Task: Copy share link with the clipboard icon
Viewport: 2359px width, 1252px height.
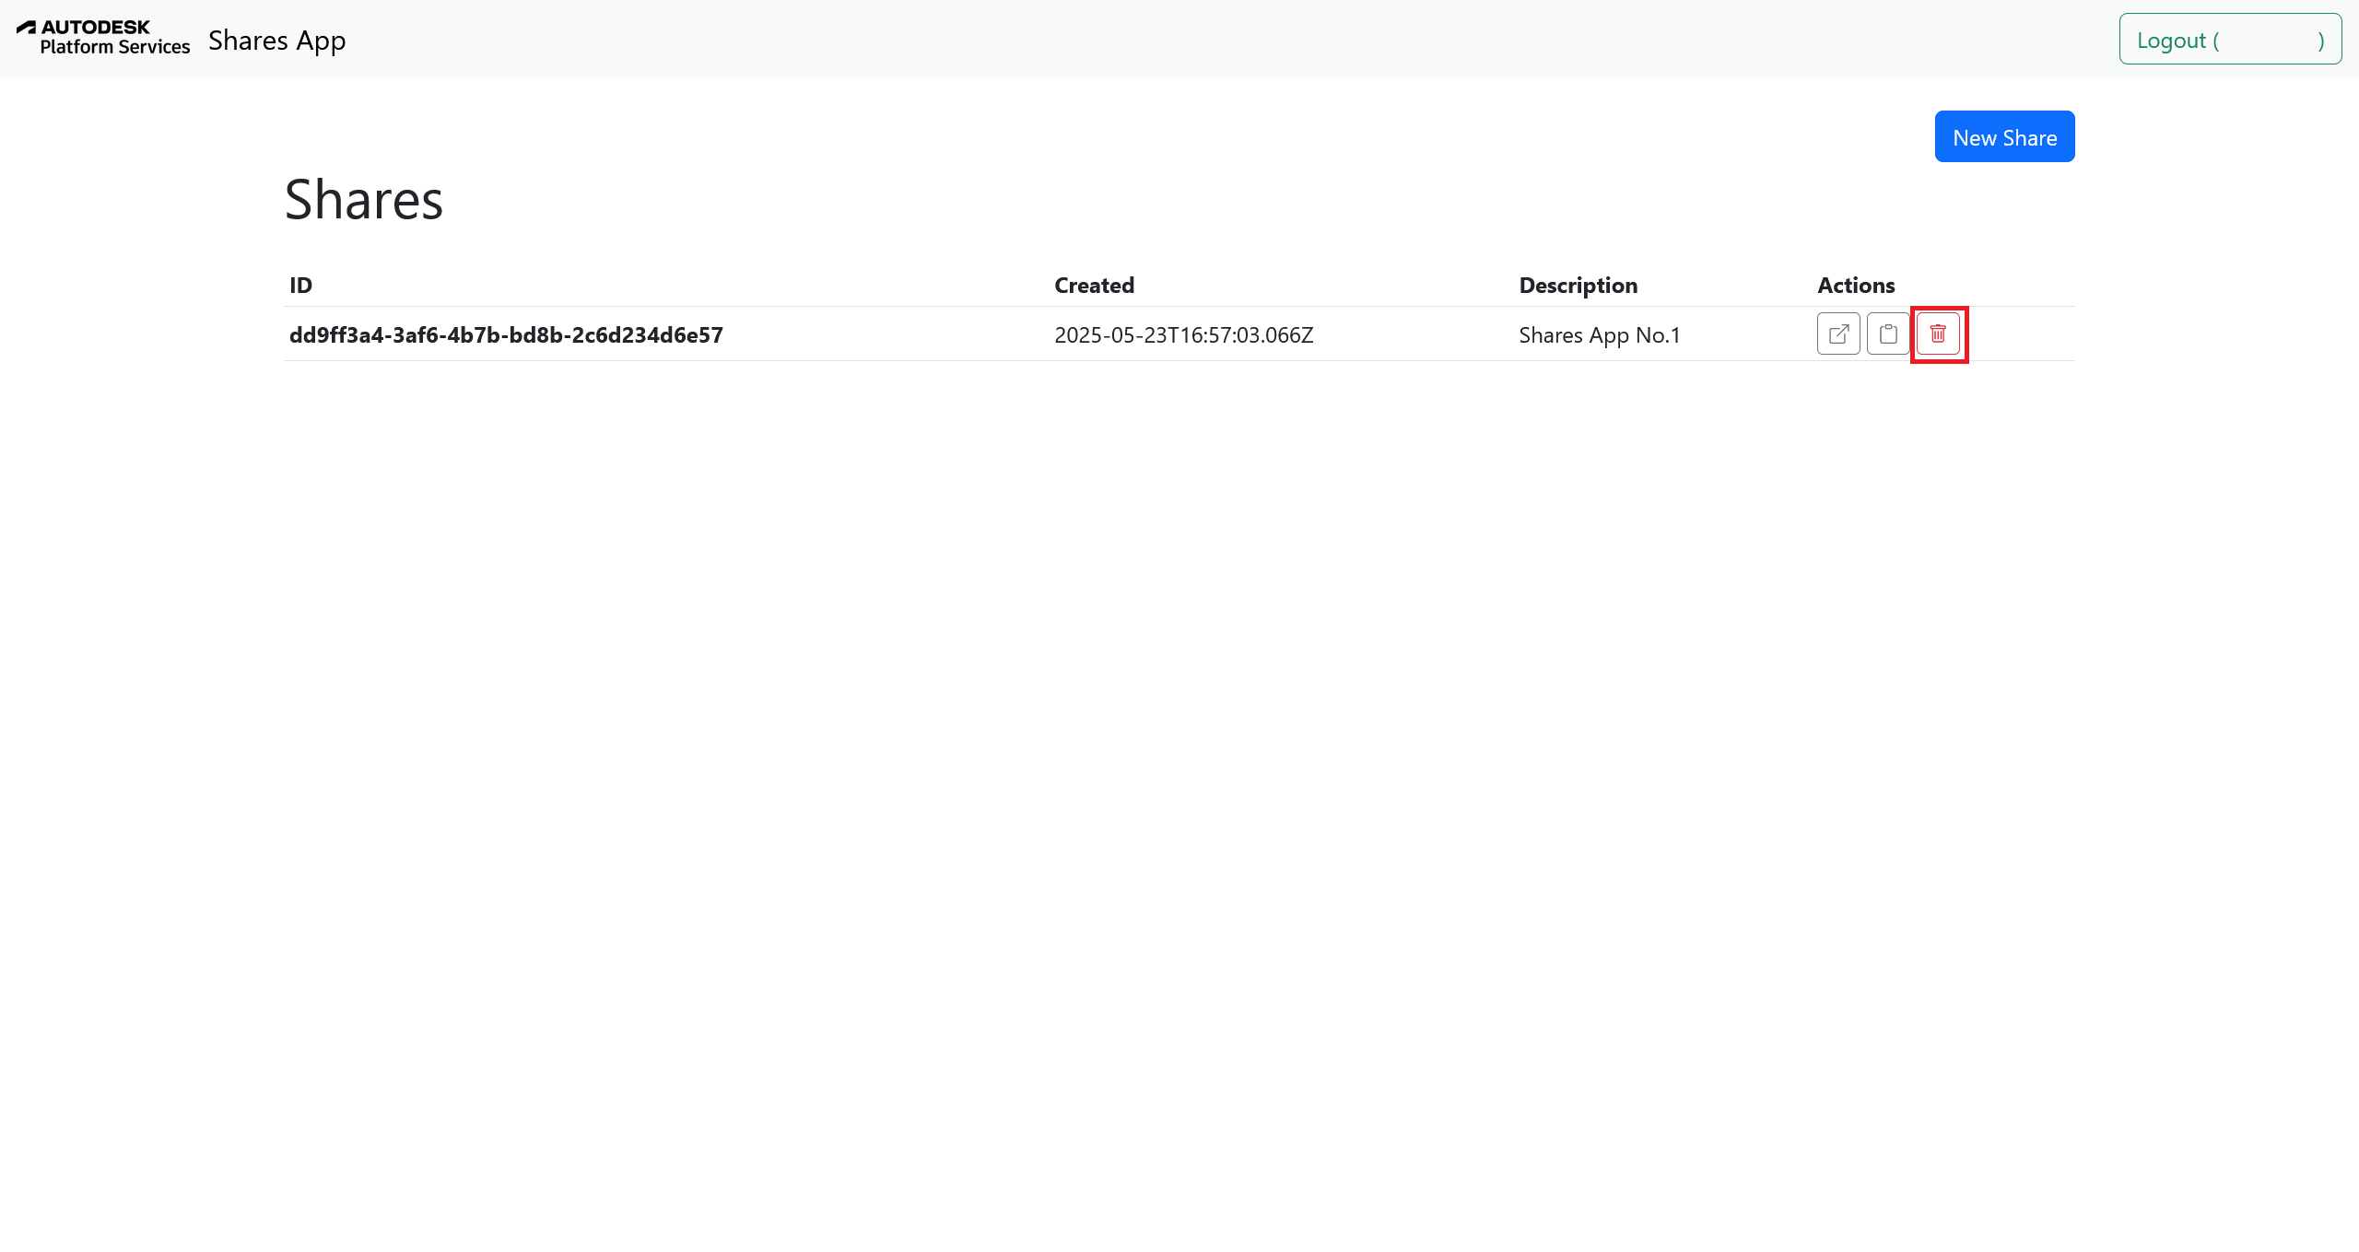Action: (1888, 333)
